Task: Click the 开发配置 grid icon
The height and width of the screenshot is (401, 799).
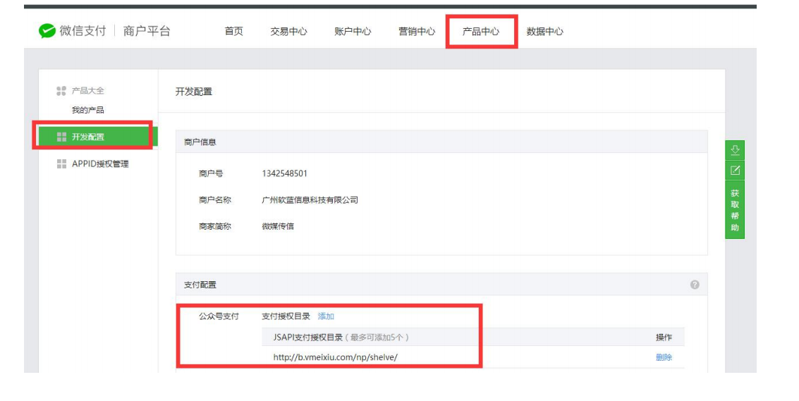Action: pyautogui.click(x=61, y=137)
